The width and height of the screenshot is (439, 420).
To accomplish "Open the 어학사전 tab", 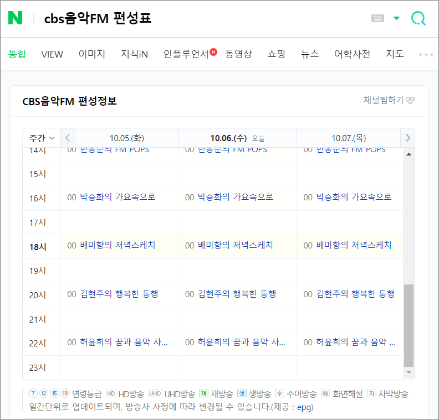I will click(352, 54).
